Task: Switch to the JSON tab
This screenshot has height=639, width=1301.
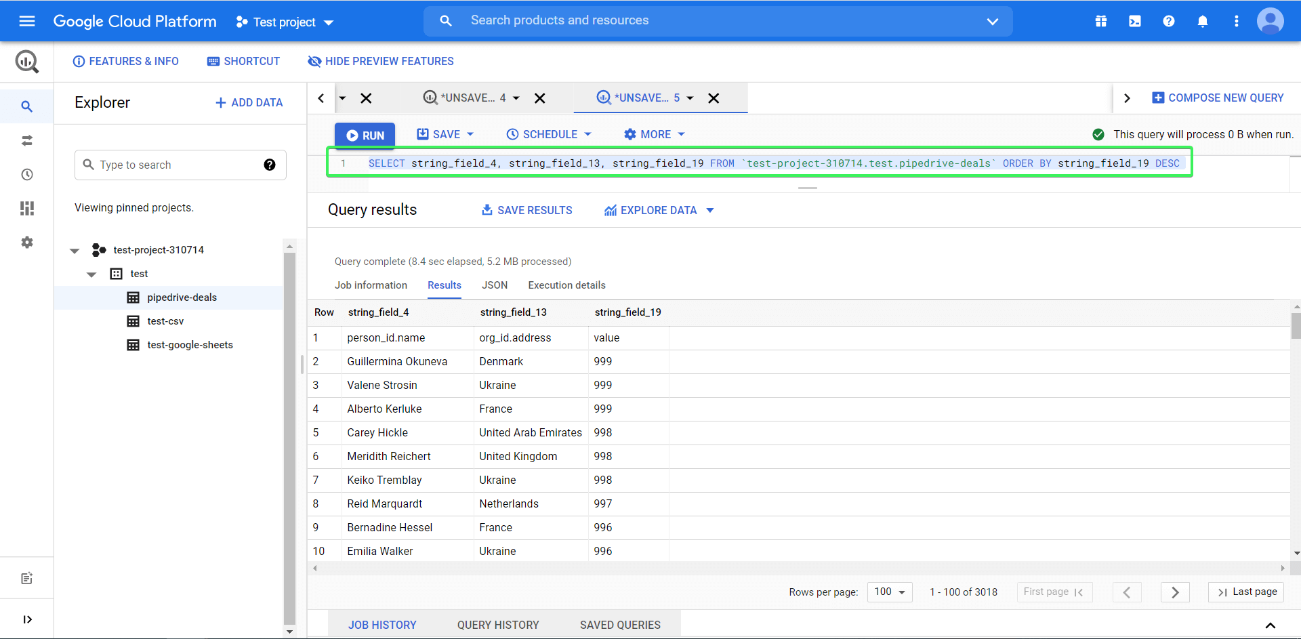Action: [x=495, y=285]
